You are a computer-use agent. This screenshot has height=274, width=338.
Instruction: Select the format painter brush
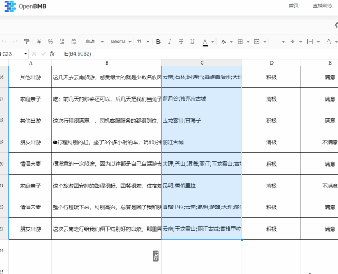[26, 42]
